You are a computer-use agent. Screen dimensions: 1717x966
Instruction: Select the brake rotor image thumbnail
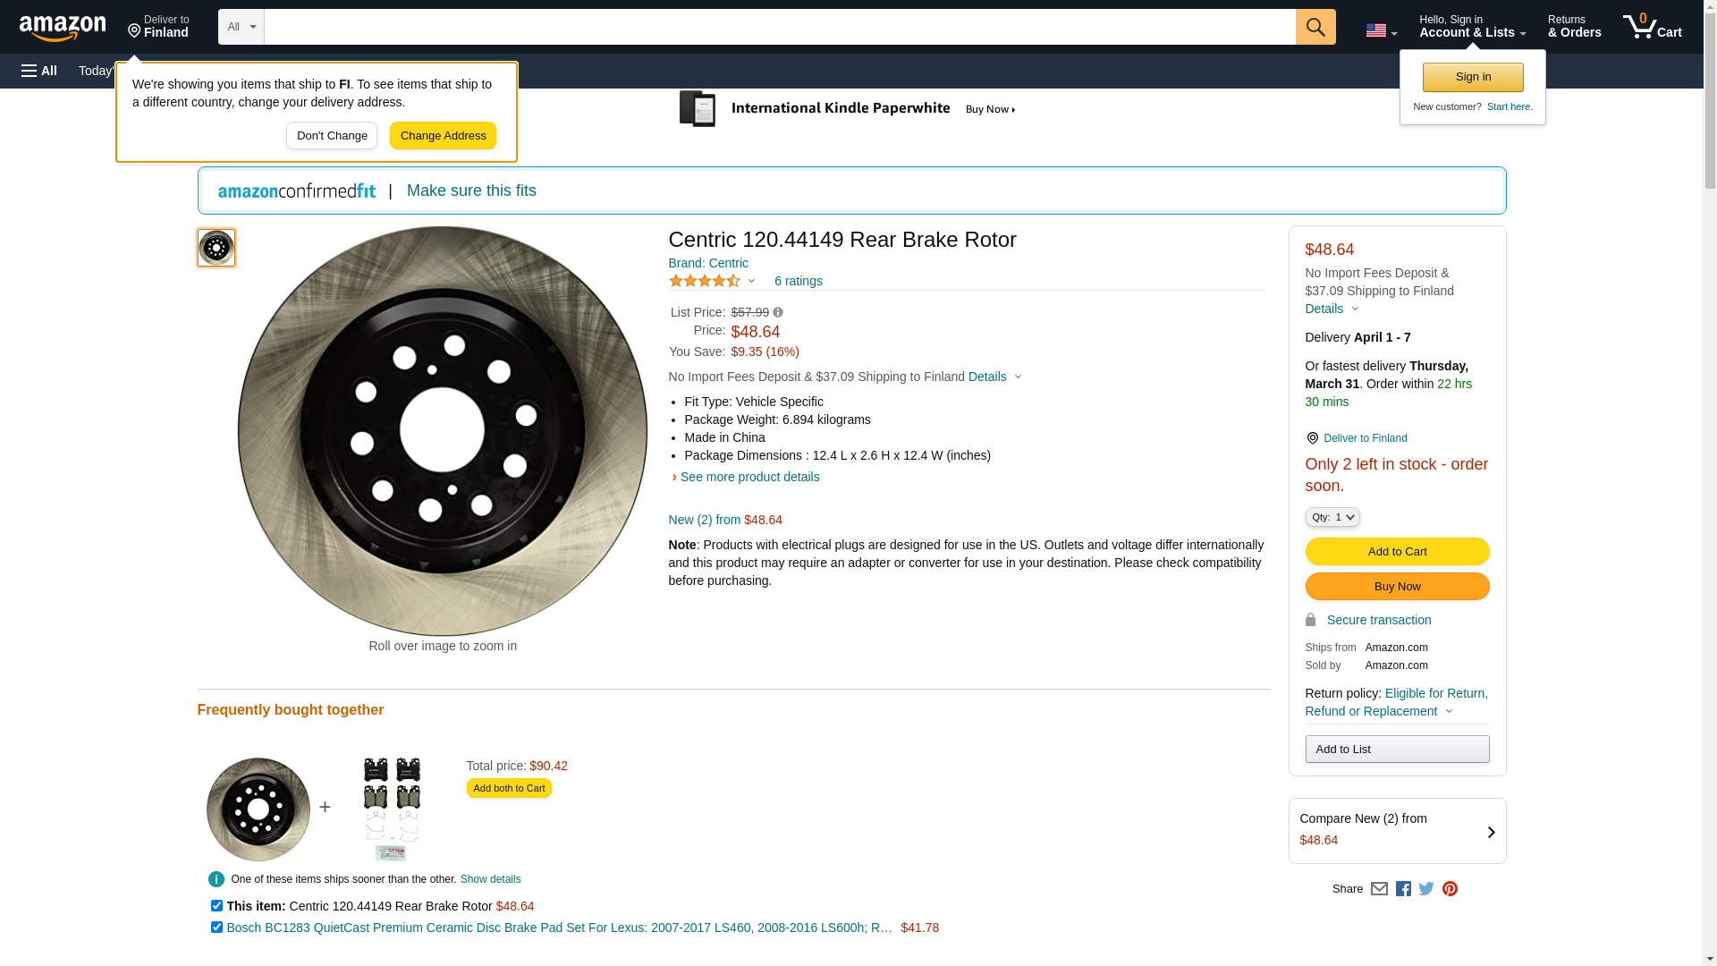click(216, 248)
